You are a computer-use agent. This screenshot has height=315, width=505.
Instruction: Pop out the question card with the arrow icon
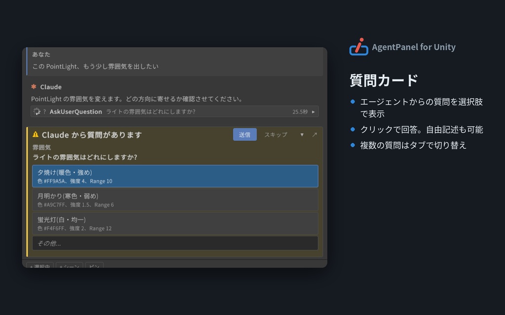point(315,135)
